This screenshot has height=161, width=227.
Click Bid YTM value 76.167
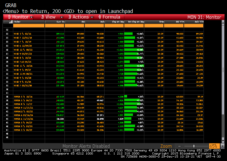pyautogui.click(x=180, y=101)
